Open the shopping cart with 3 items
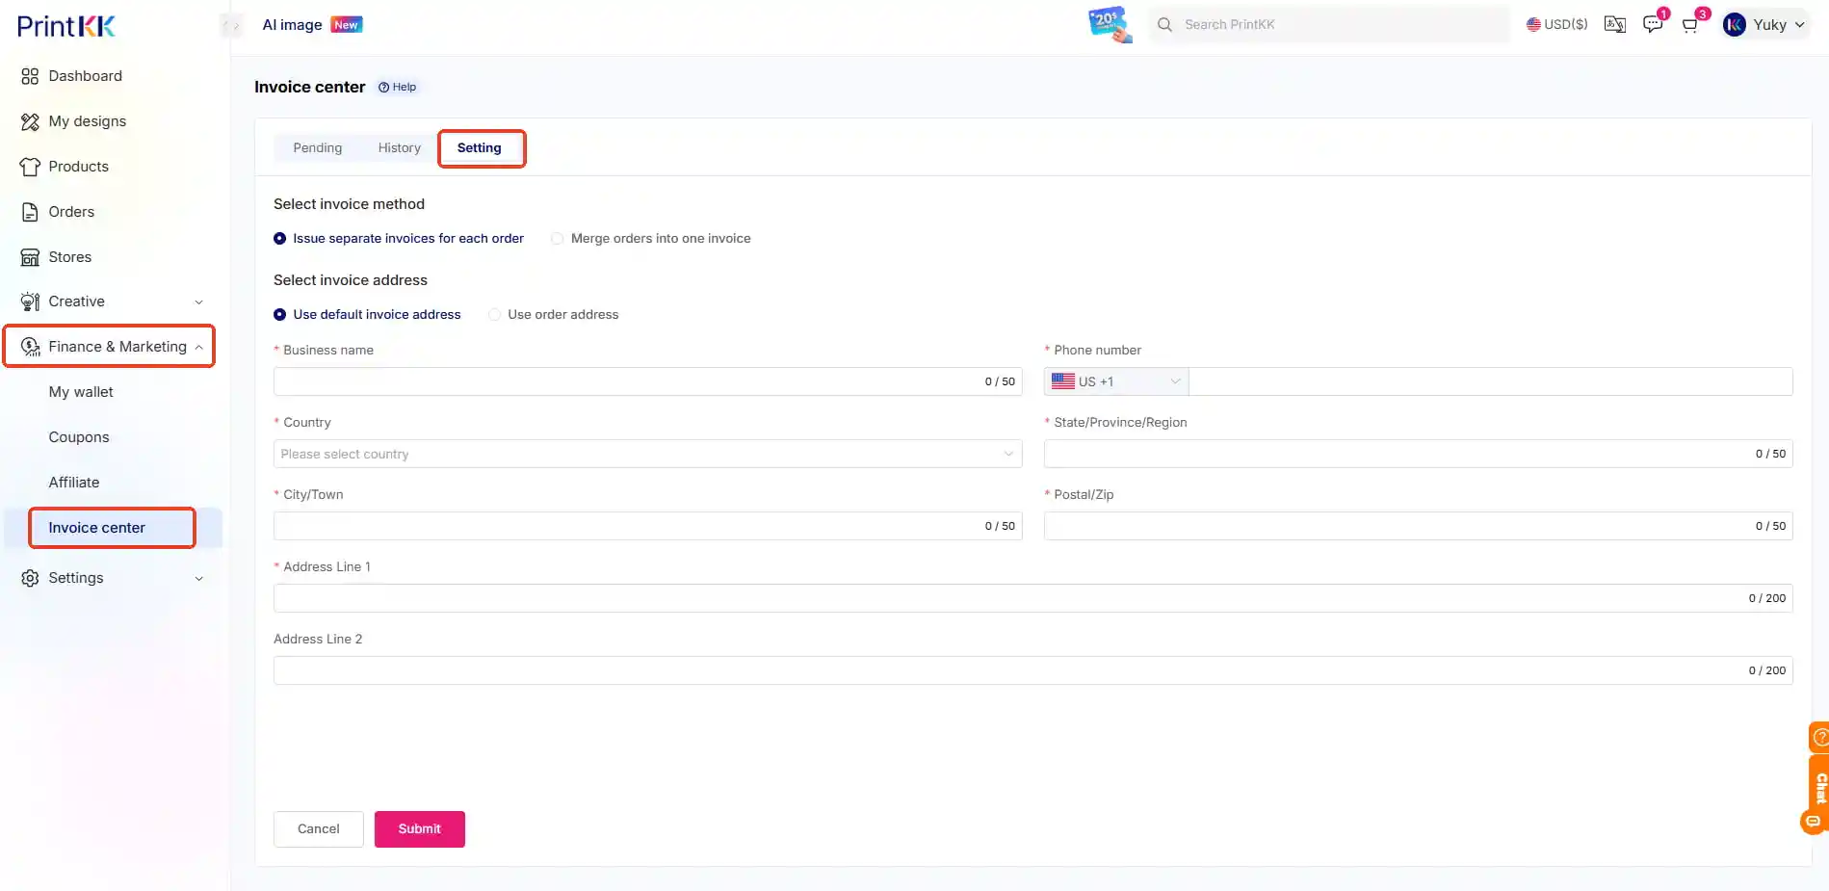This screenshot has height=891, width=1829. click(1688, 24)
